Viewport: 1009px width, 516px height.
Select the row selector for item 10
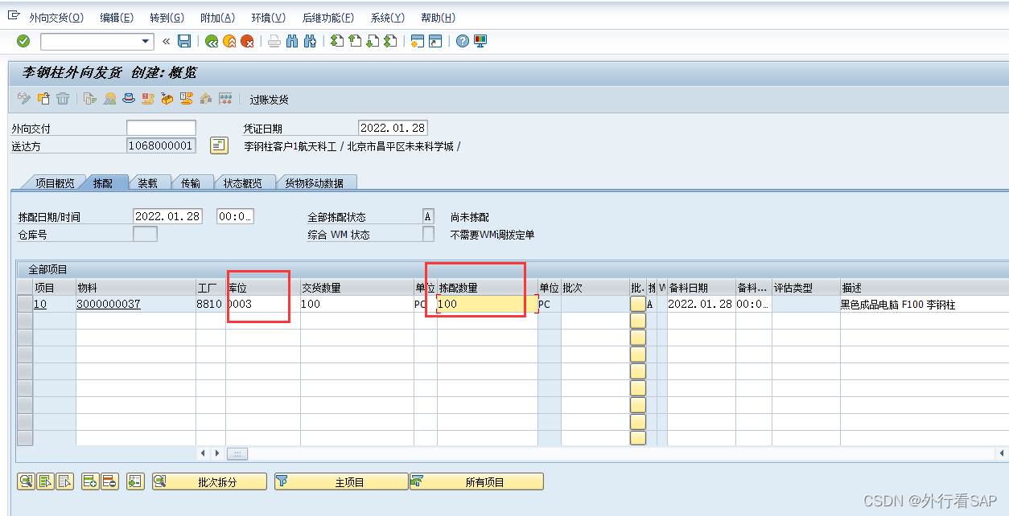(x=25, y=304)
